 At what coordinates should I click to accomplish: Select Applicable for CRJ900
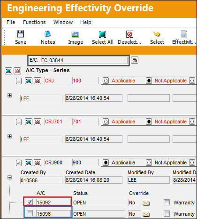click(106, 162)
